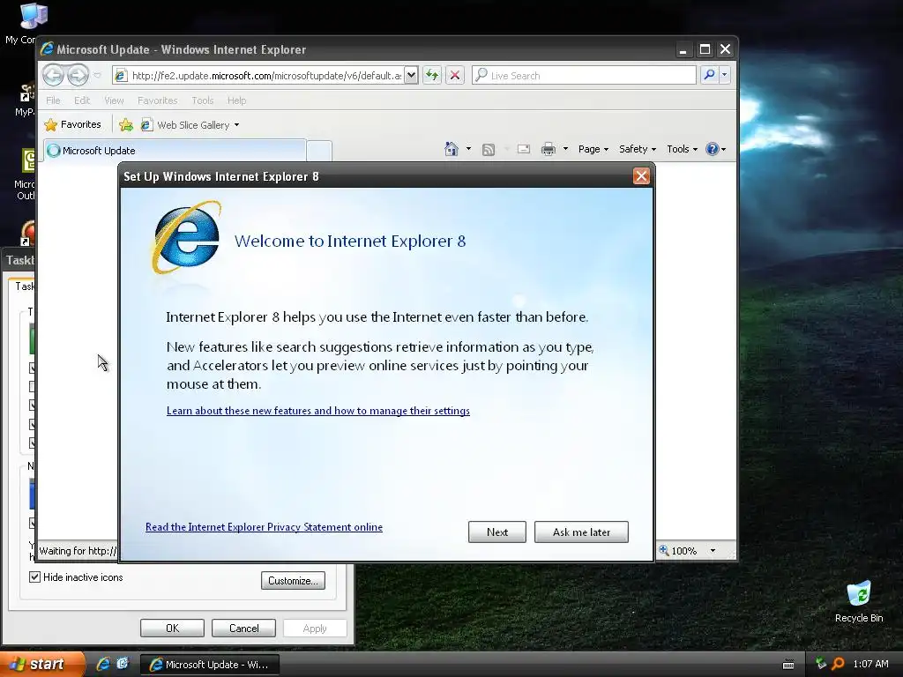Click the Customize... button
Viewport: 903px width, 677px height.
293,580
